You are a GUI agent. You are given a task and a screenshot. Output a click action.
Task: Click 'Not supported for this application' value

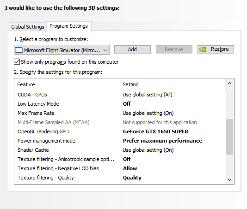(160, 122)
